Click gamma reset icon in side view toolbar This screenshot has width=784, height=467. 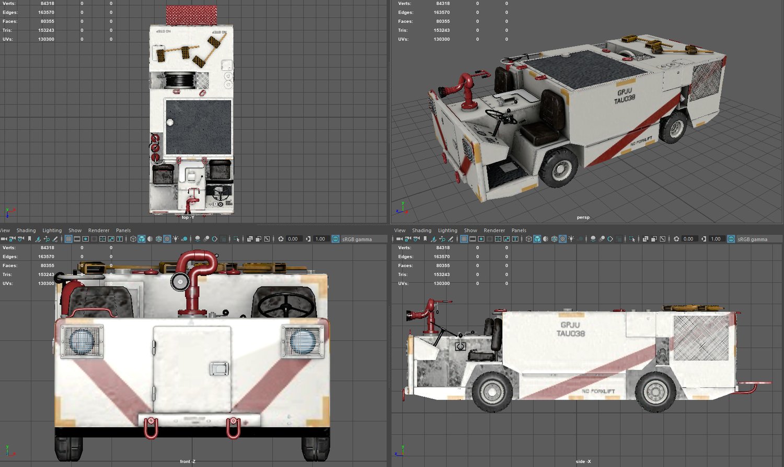pos(704,239)
